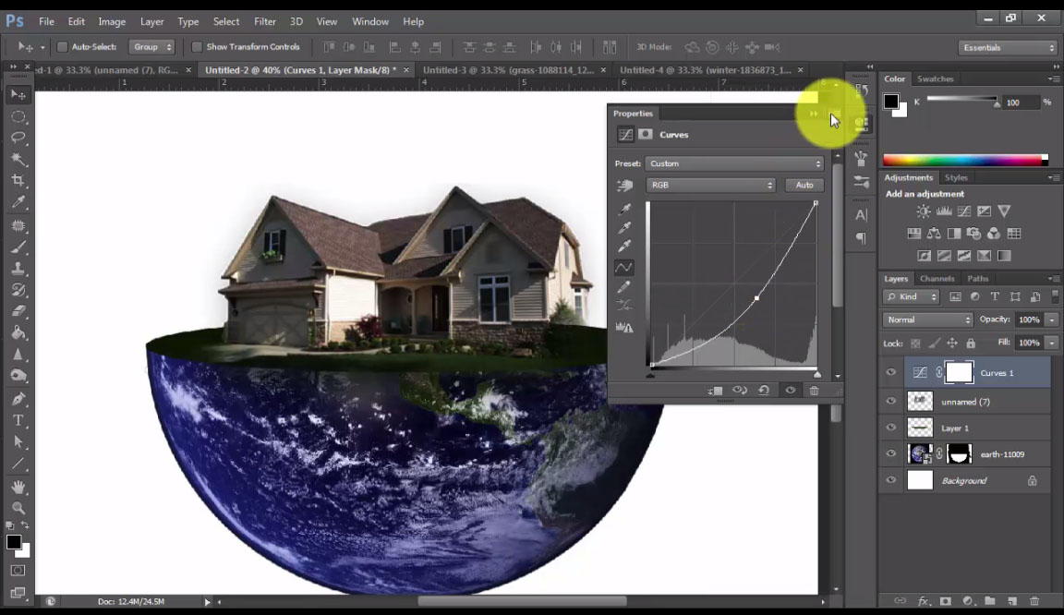Open the RGB channel dropdown in Curves
Screen dimensions: 1064x615
click(709, 185)
